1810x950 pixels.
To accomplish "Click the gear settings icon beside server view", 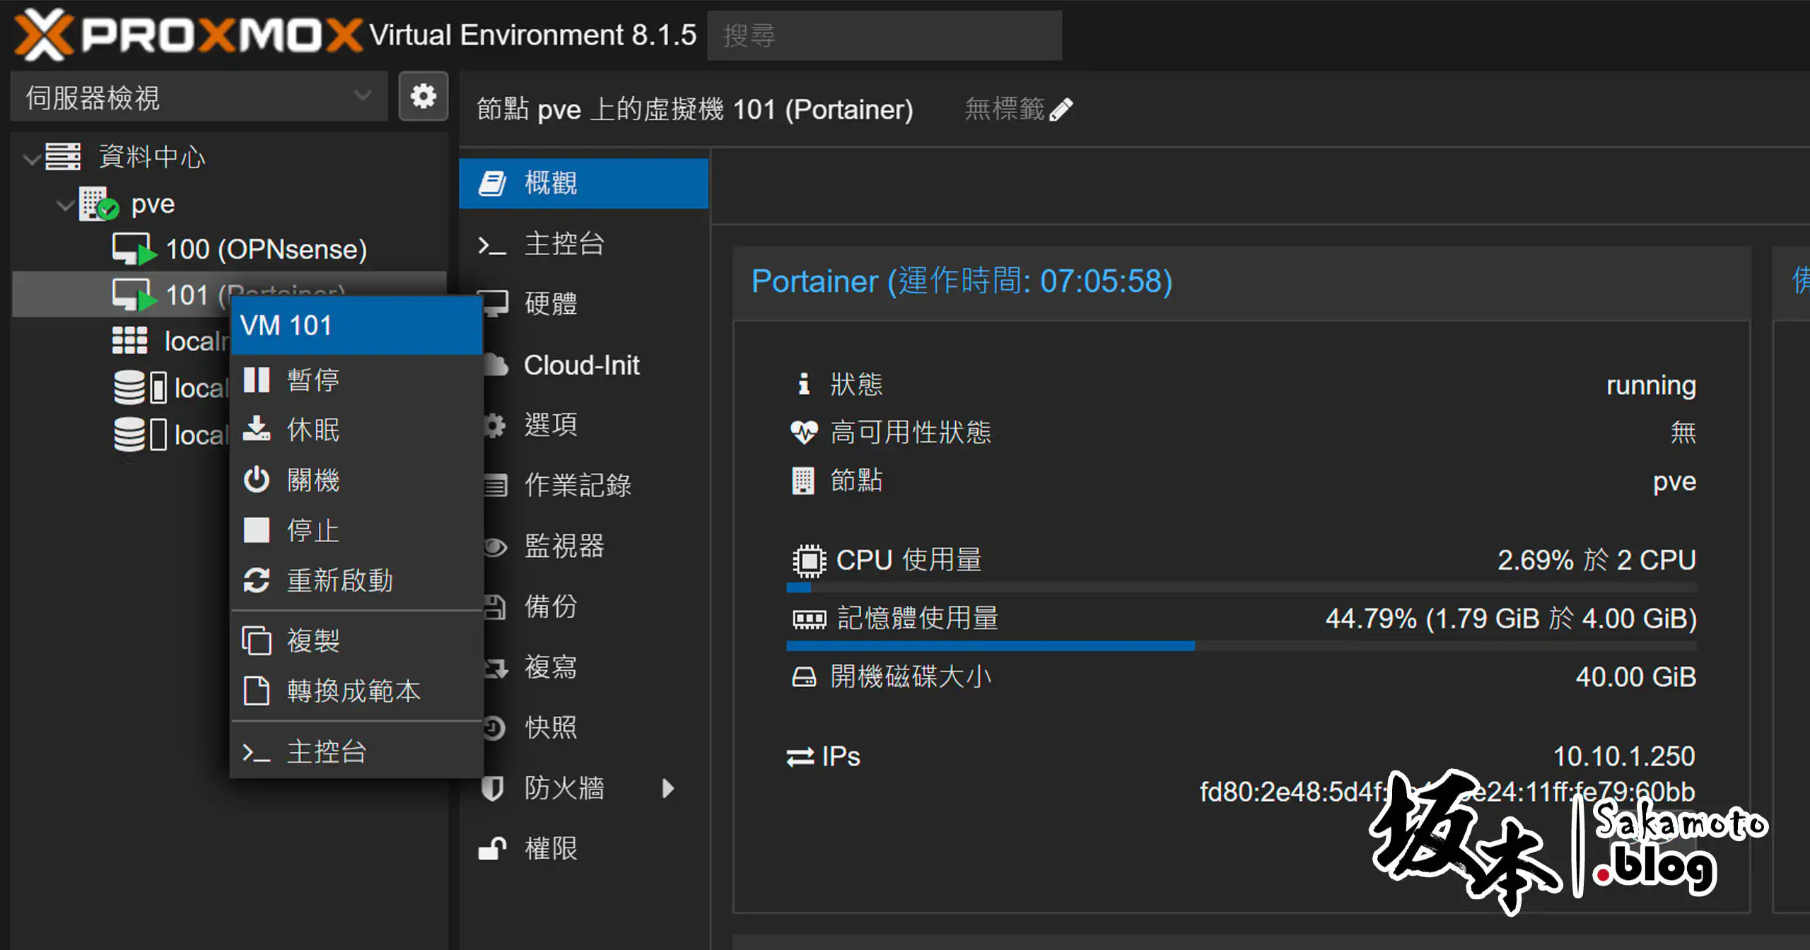I will coord(423,96).
